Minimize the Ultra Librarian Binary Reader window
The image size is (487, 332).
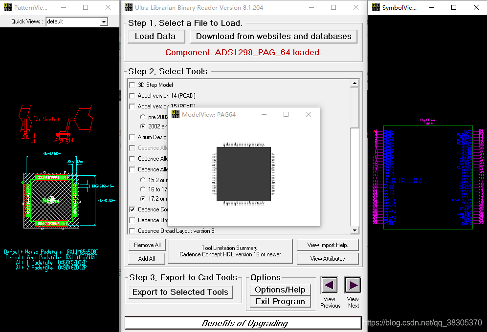(311, 7)
